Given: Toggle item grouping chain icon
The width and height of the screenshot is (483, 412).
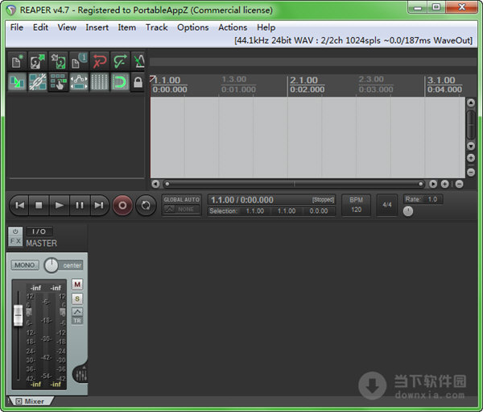Looking at the screenshot, I should click(x=38, y=82).
